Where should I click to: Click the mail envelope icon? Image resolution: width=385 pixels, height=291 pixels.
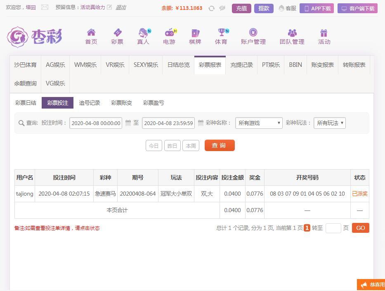coord(45,7)
